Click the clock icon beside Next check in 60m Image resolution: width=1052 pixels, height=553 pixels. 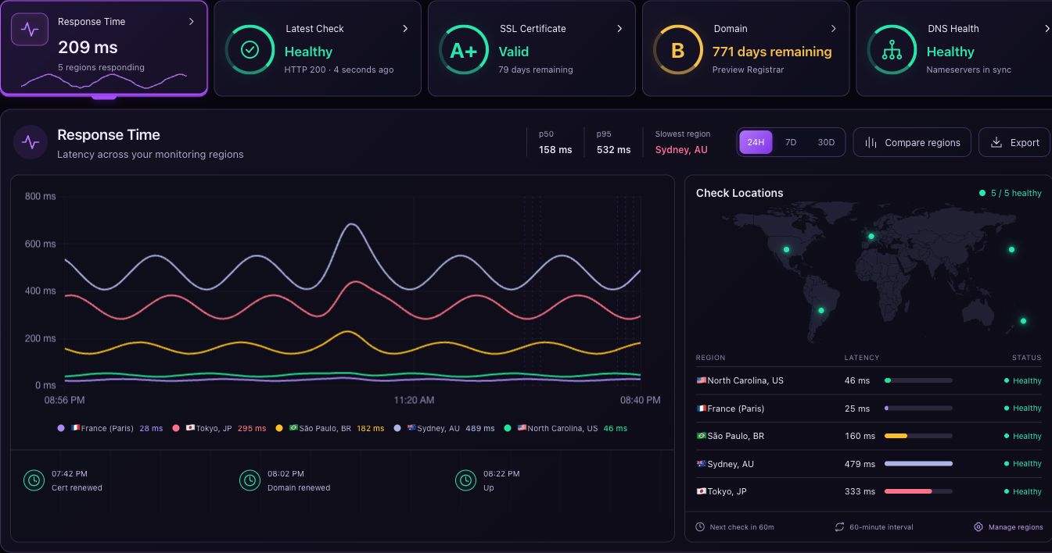(700, 527)
